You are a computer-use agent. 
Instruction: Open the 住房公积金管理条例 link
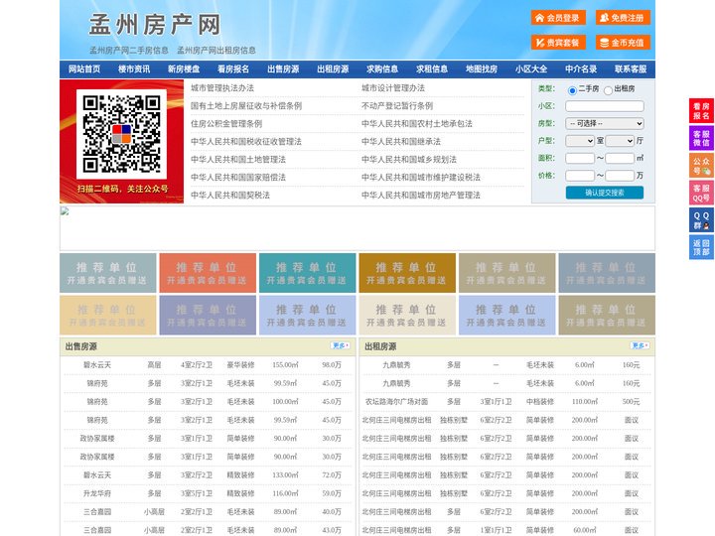[x=226, y=123]
